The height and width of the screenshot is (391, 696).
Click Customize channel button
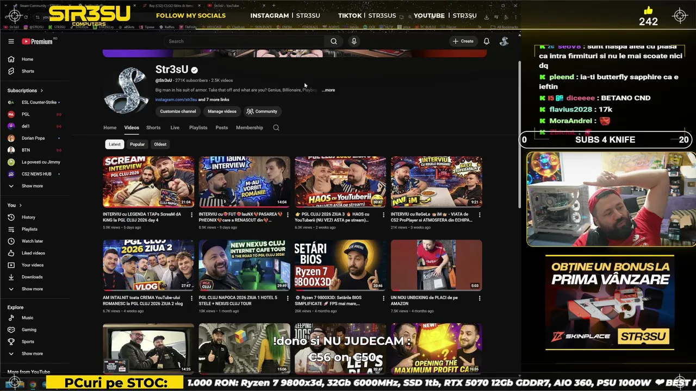(x=178, y=111)
